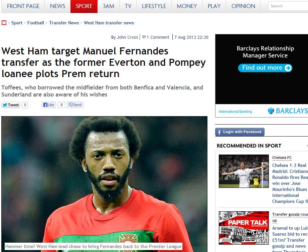Click the Facebook Like button
The height and width of the screenshot is (252, 308).
coord(49,105)
